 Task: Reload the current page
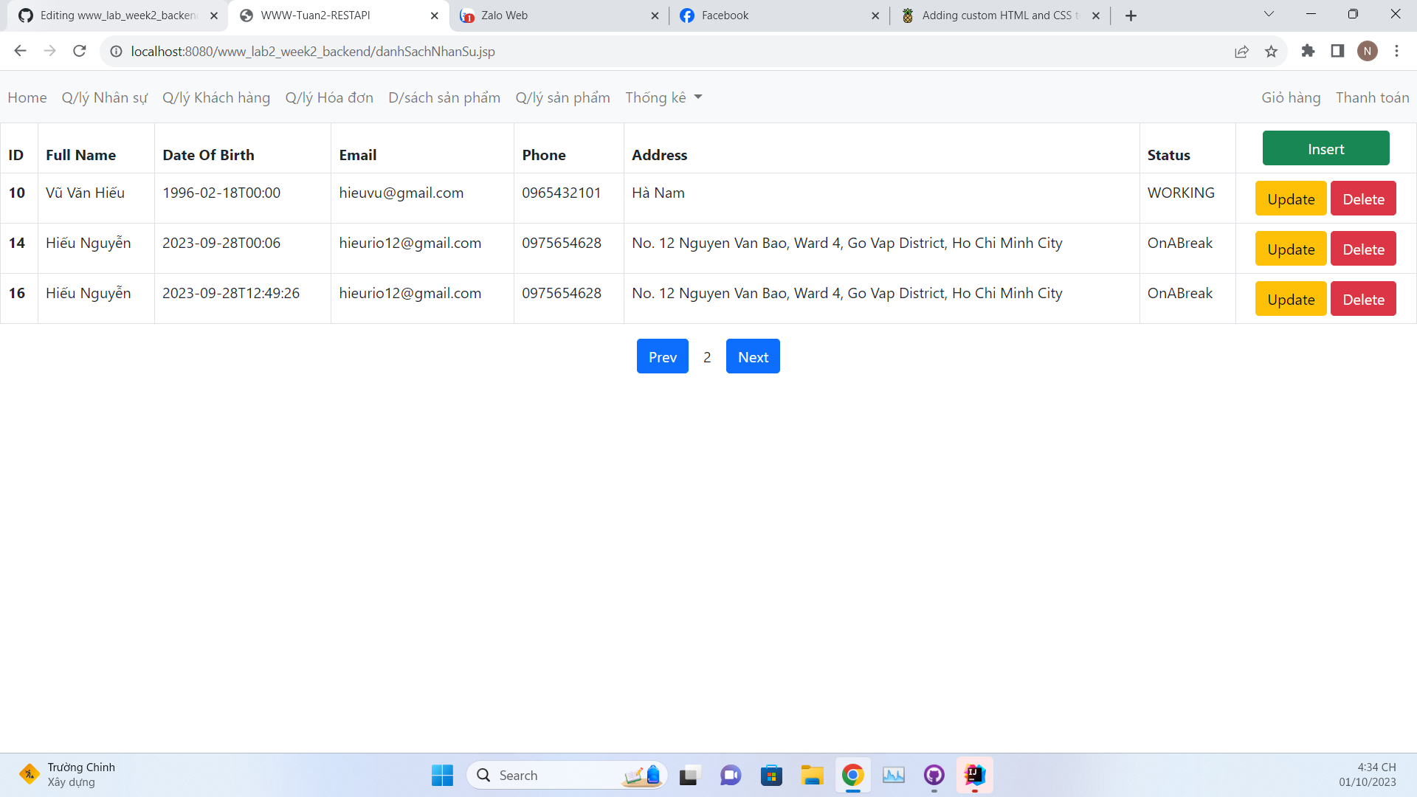tap(79, 51)
